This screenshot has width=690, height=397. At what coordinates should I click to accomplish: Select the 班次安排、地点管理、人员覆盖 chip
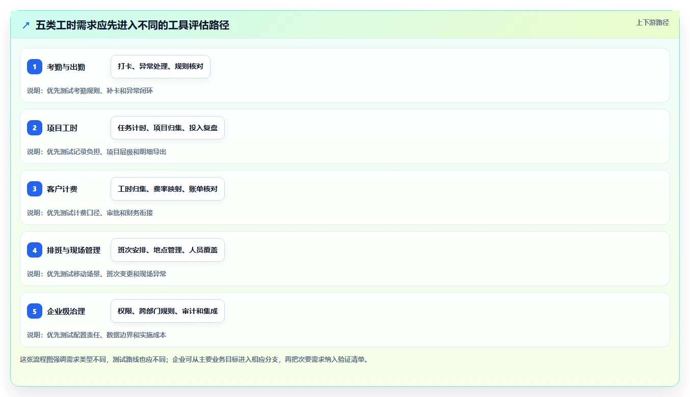pos(168,250)
